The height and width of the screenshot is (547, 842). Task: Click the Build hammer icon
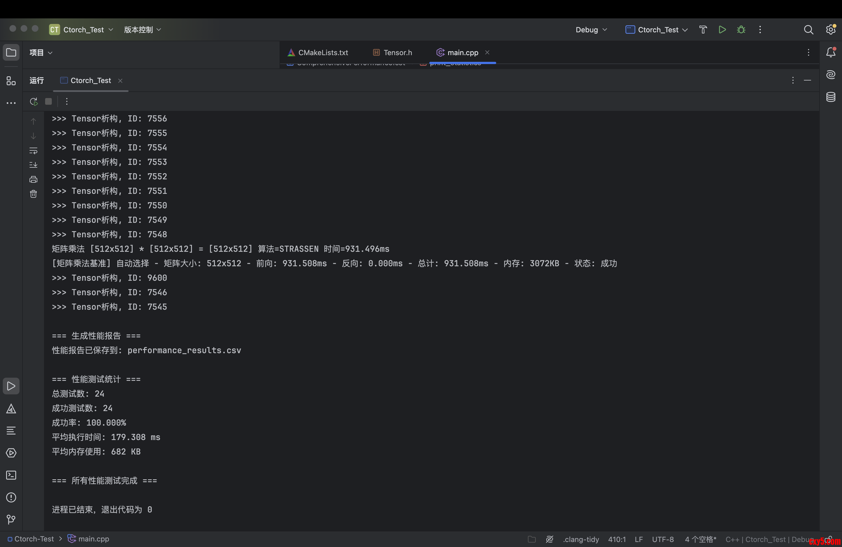pyautogui.click(x=703, y=30)
